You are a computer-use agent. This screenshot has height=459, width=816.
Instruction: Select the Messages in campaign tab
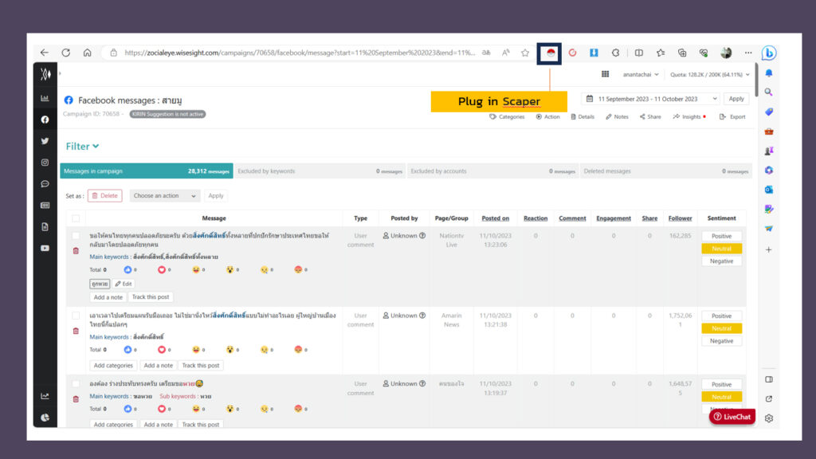pyautogui.click(x=147, y=171)
